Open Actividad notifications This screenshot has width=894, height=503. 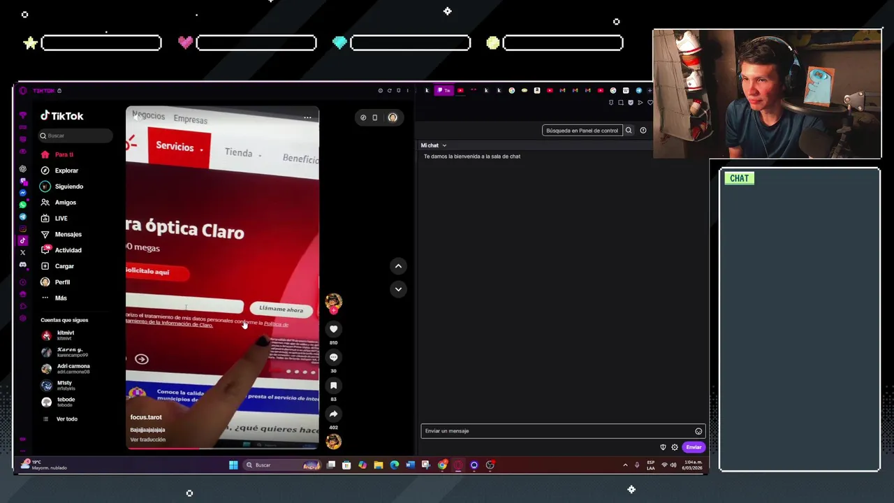point(68,250)
